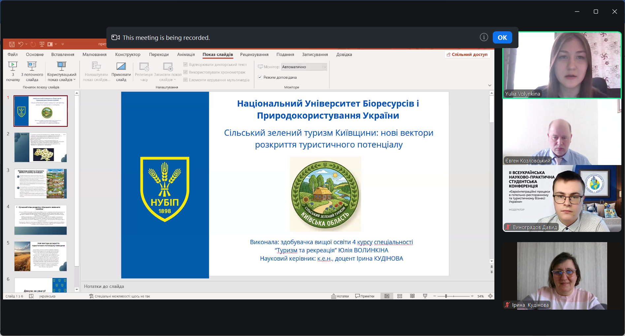This screenshot has height=336, width=625.
Task: Start slideshow from beginning icon
Action: coord(13,66)
